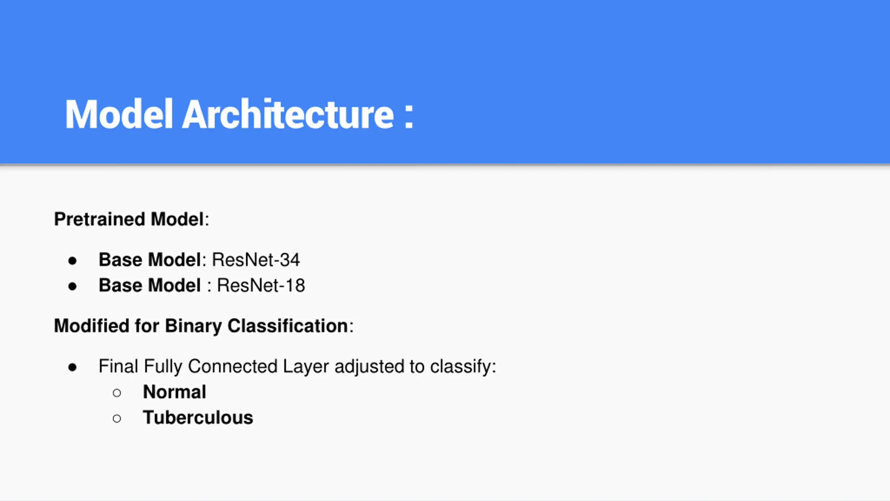Click the hollow bullet beside "Tuberculous"
This screenshot has height=501, width=890.
pos(117,418)
